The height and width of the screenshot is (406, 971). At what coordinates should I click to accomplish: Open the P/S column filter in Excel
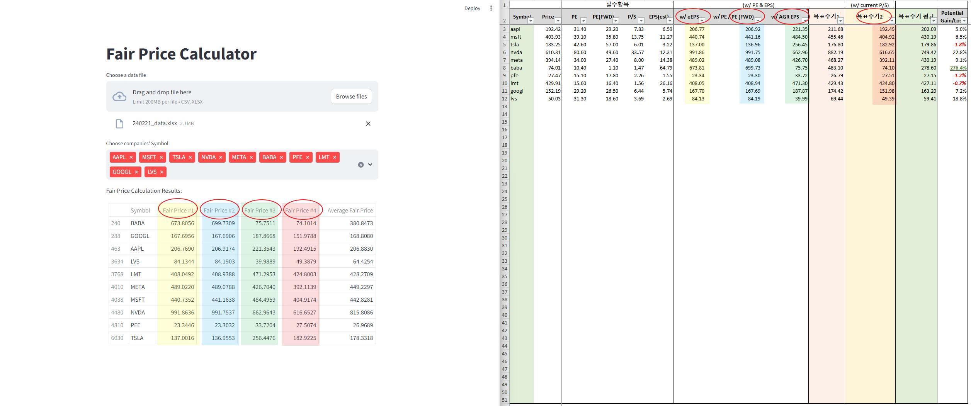click(641, 20)
